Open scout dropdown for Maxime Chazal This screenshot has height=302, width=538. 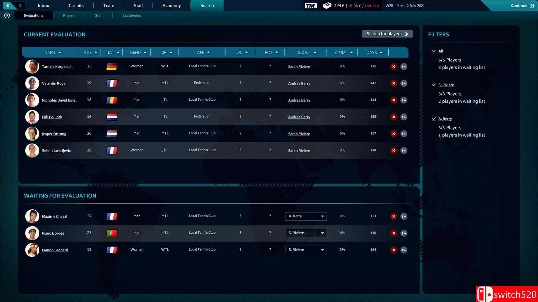(x=323, y=216)
